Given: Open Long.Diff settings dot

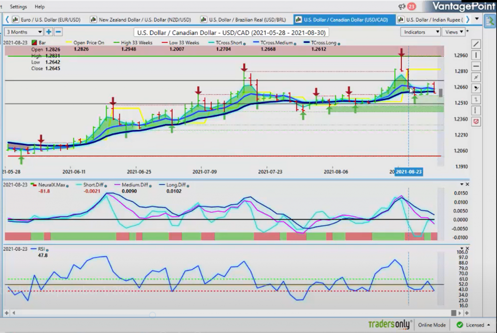Looking at the screenshot, I should pos(188,186).
